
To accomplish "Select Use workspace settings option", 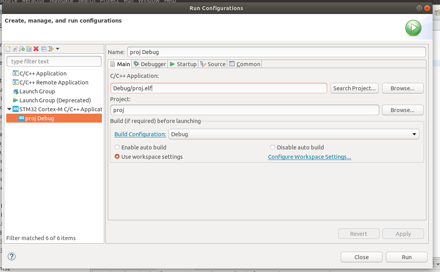I will (117, 156).
